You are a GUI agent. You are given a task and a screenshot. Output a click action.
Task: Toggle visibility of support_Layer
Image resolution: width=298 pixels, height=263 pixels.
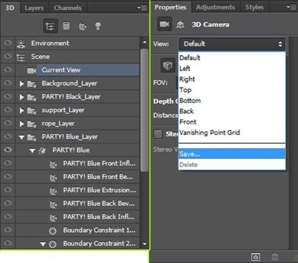point(8,110)
